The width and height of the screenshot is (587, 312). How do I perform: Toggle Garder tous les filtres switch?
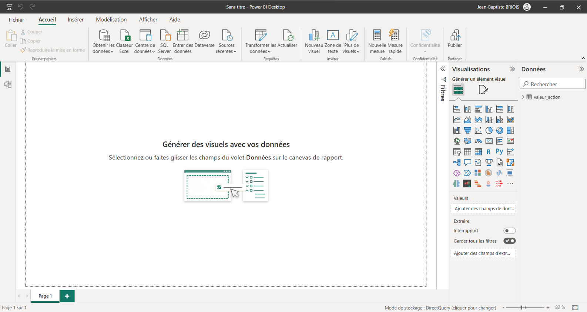(x=509, y=241)
